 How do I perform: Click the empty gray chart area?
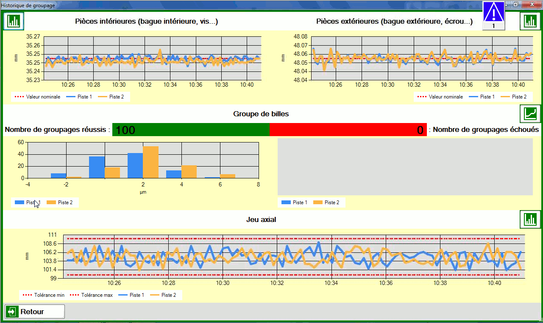[x=405, y=166]
